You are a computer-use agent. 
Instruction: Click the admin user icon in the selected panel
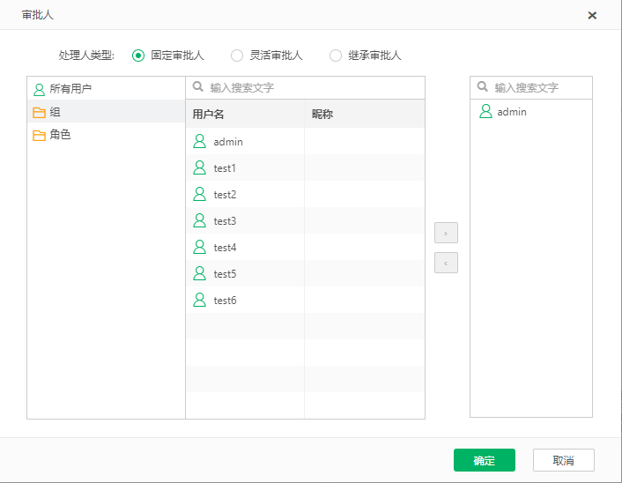pyautogui.click(x=485, y=112)
